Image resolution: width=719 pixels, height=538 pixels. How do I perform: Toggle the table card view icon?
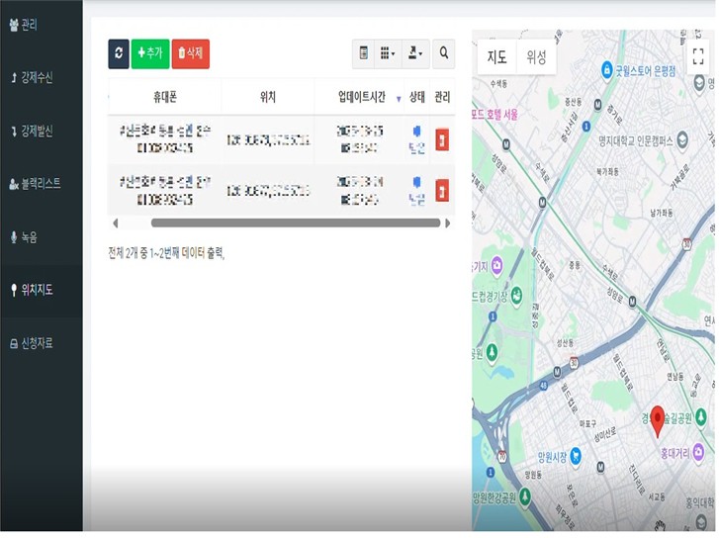tap(364, 53)
